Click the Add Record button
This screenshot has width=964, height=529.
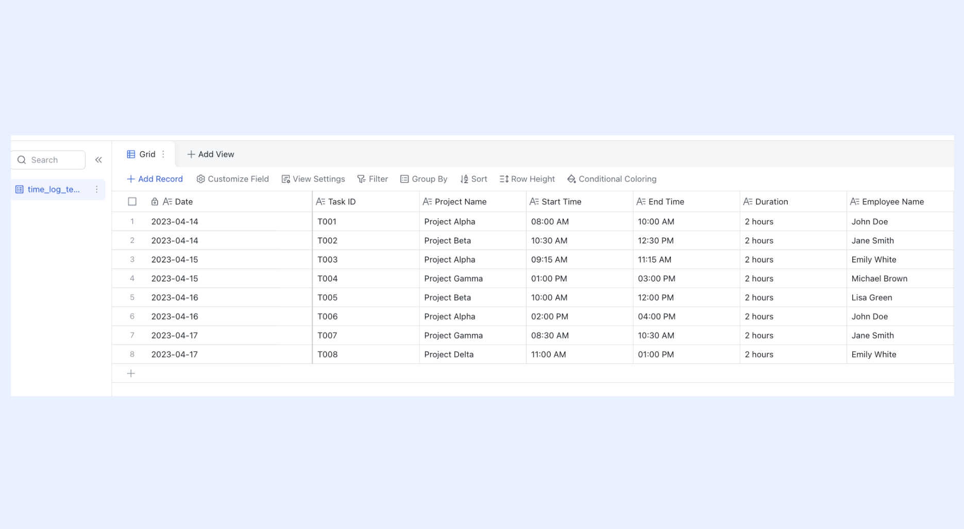pos(155,179)
